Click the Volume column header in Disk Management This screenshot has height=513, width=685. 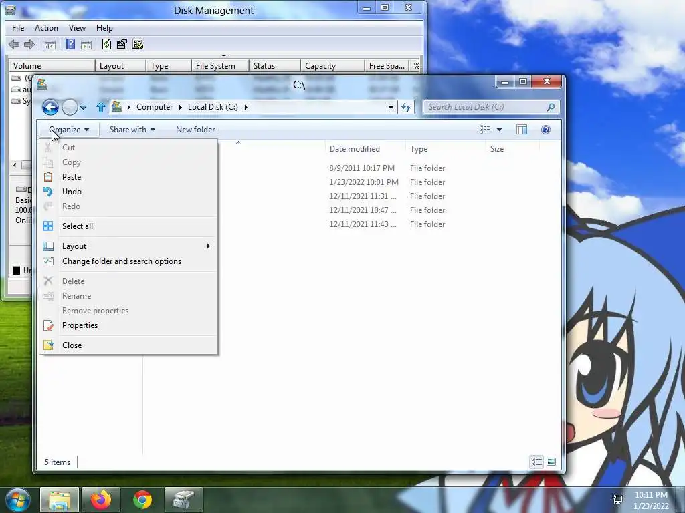pos(52,66)
